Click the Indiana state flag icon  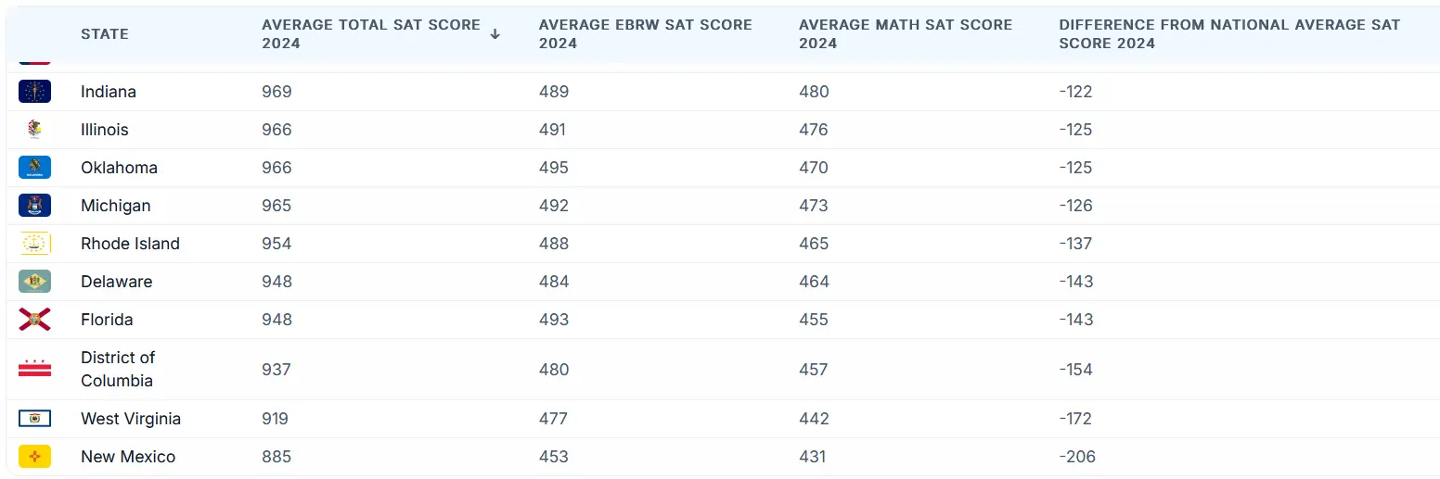click(34, 92)
